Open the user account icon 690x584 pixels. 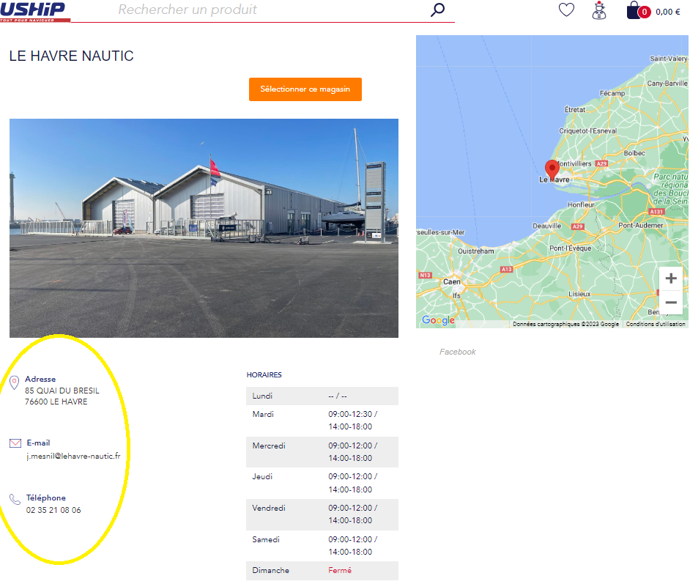click(599, 10)
